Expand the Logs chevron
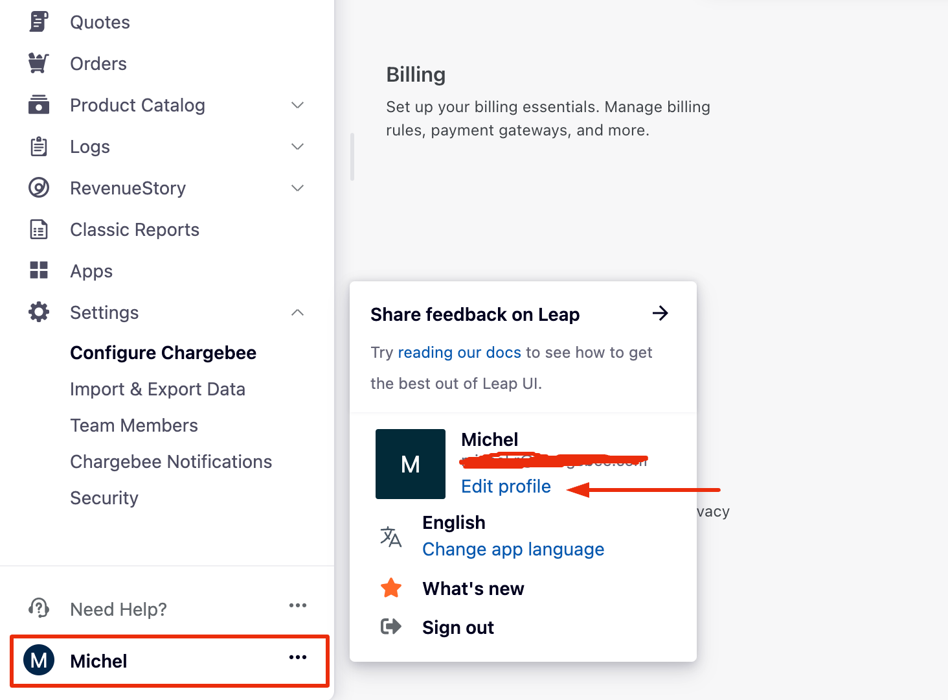Image resolution: width=948 pixels, height=700 pixels. click(x=297, y=146)
